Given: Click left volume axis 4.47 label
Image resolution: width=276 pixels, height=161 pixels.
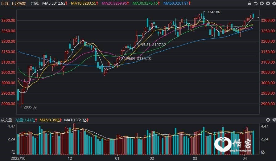Looking at the screenshot, I should coord(11,126).
